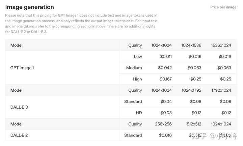
Task: Select the DALL·E 3 model cell
Action: click(19, 107)
